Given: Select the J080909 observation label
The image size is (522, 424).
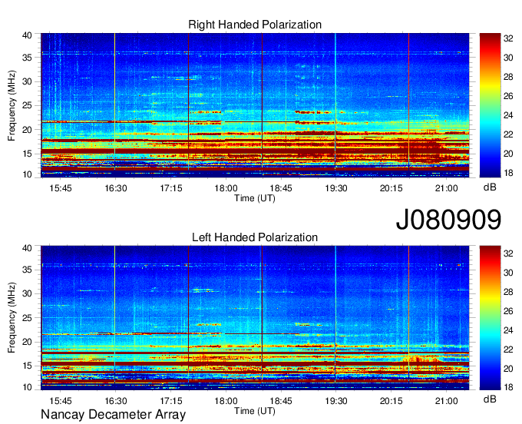Looking at the screenshot, I should pyautogui.click(x=448, y=220).
